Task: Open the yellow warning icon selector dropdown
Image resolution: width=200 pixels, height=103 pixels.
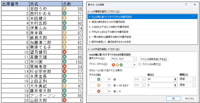Action: [100, 86]
